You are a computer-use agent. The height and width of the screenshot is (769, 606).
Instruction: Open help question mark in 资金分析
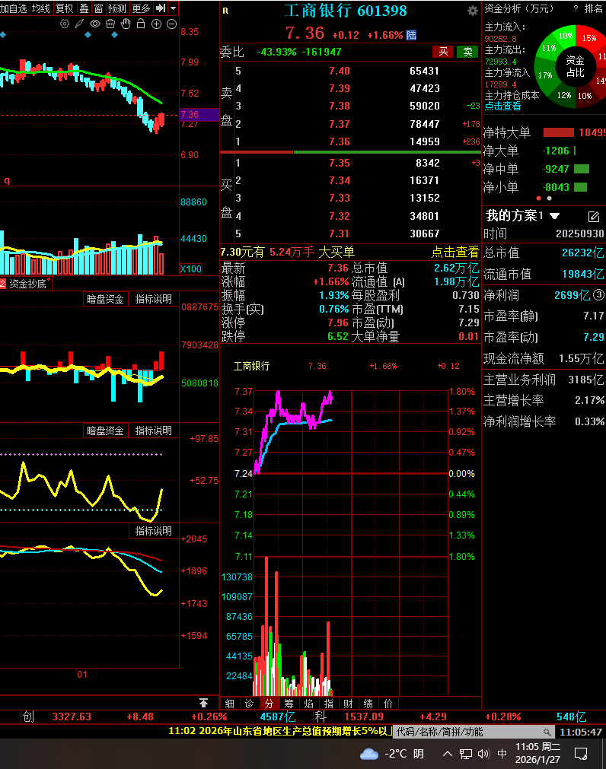[576, 8]
